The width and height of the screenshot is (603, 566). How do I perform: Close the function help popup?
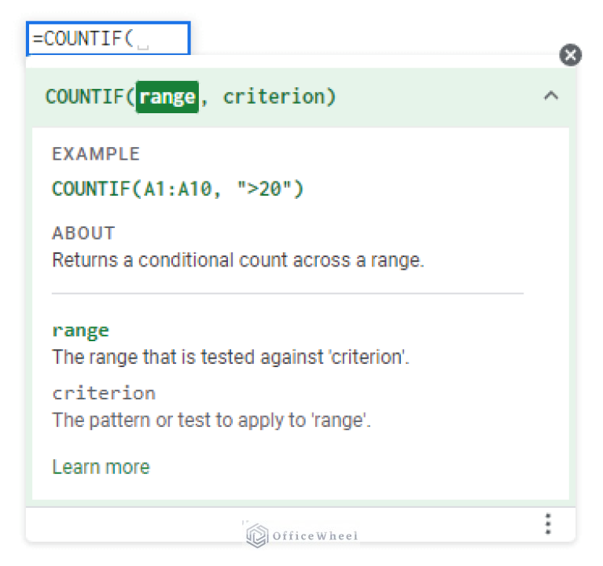click(570, 55)
